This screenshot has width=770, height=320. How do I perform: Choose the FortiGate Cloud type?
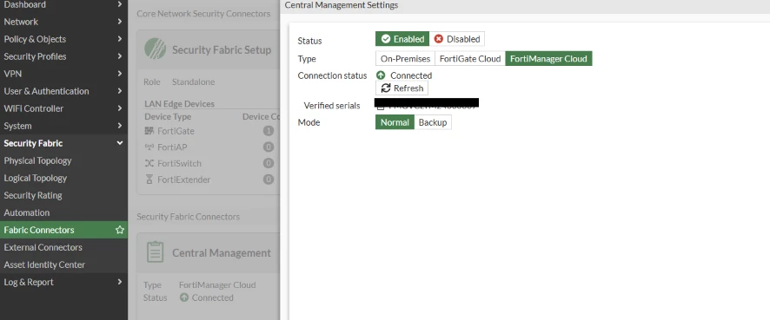(470, 59)
